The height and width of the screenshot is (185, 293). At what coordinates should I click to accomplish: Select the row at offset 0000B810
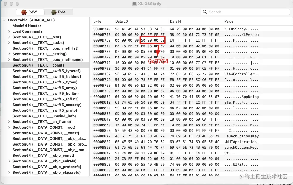192,102
